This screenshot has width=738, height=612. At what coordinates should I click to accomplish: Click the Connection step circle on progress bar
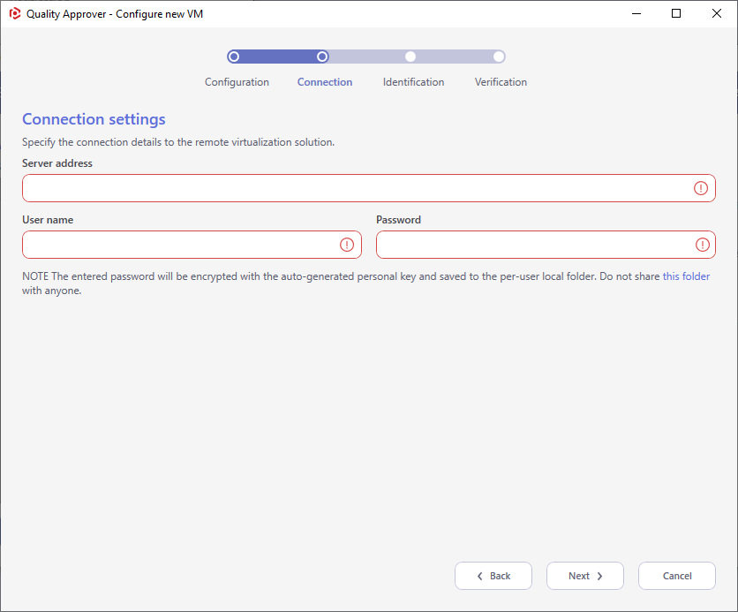coord(322,57)
